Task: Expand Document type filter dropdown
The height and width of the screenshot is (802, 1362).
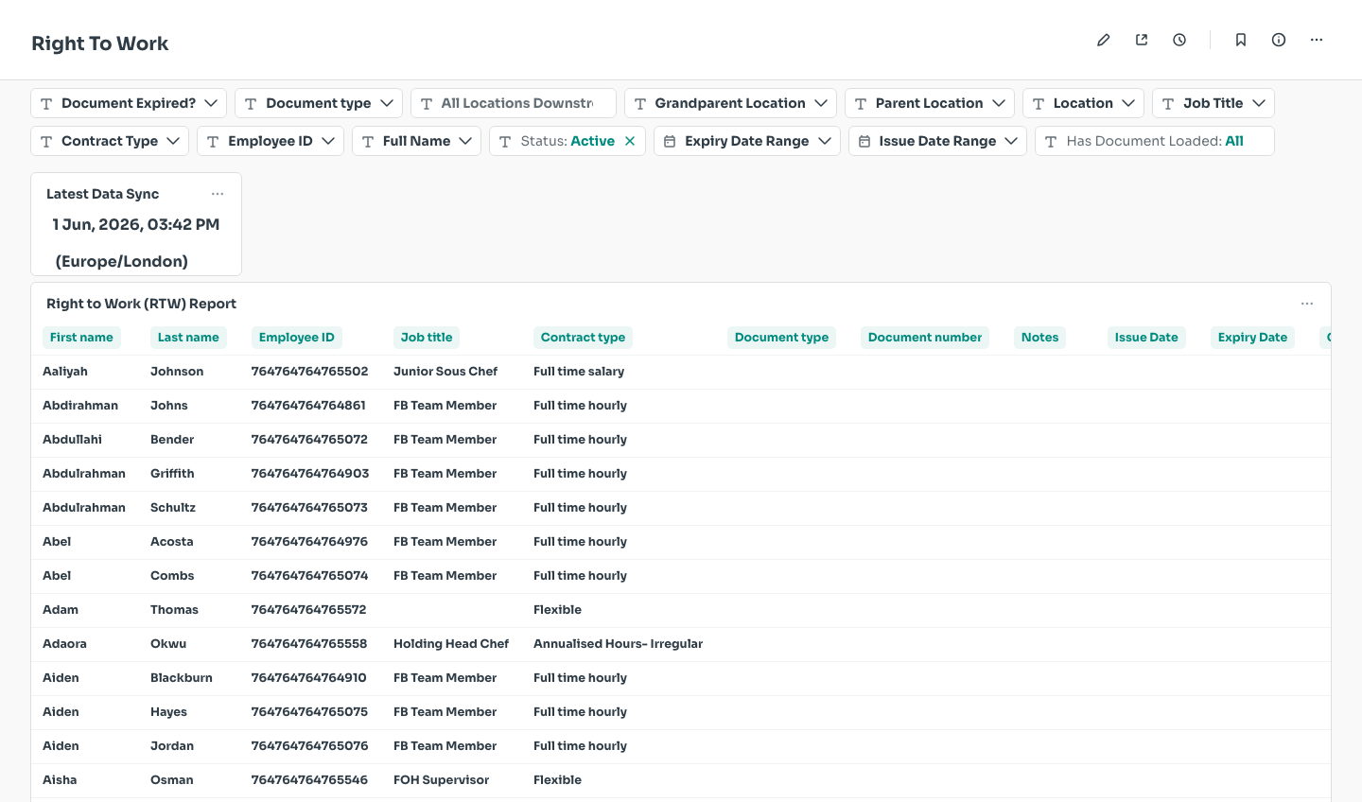Action: [319, 103]
